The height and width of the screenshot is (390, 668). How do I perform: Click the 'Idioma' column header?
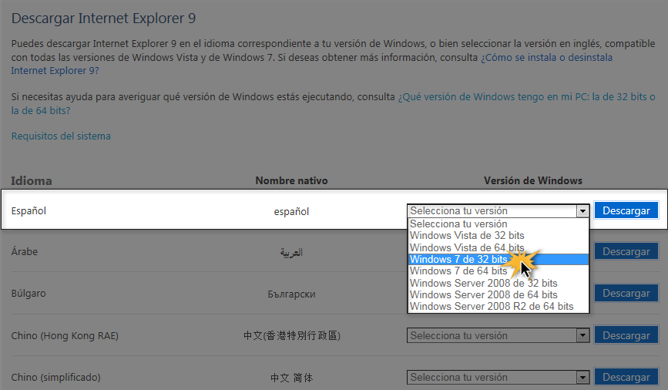(32, 180)
